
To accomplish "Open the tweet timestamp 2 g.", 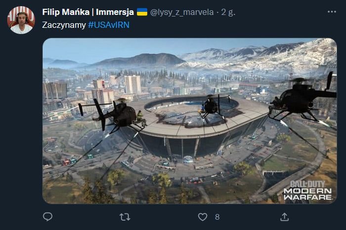I will tap(228, 12).
